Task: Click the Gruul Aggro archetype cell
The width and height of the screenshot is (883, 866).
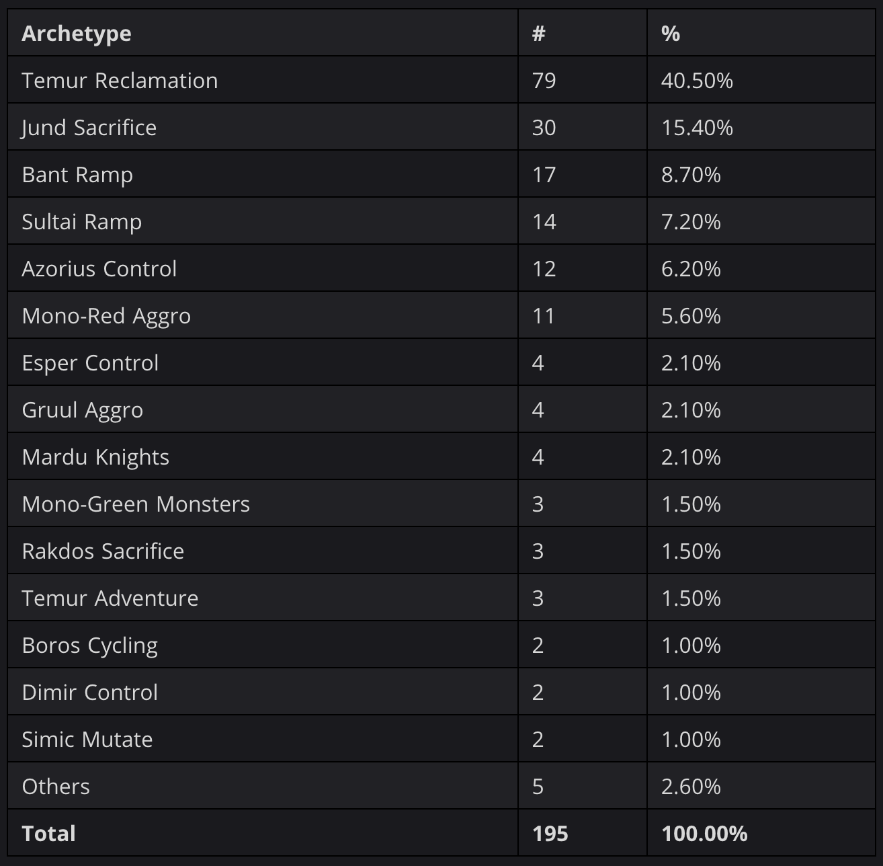Action: tap(263, 409)
